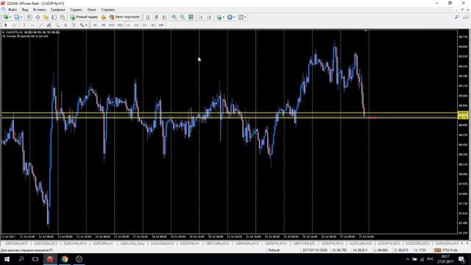Open the Справка menu
The height and width of the screenshot is (265, 471).
point(108,10)
